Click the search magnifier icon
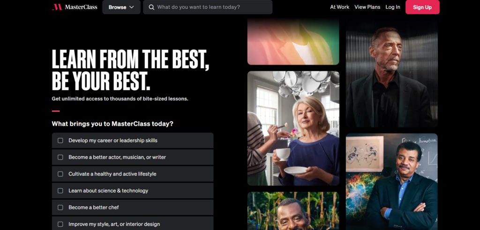Viewport: 480px width, 230px height. pyautogui.click(x=151, y=7)
